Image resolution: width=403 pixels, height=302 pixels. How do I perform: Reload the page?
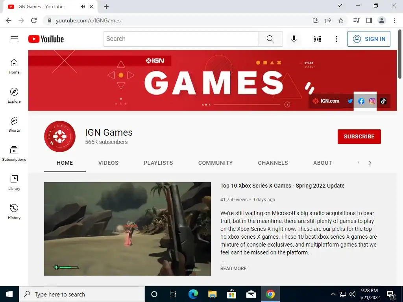point(34,20)
